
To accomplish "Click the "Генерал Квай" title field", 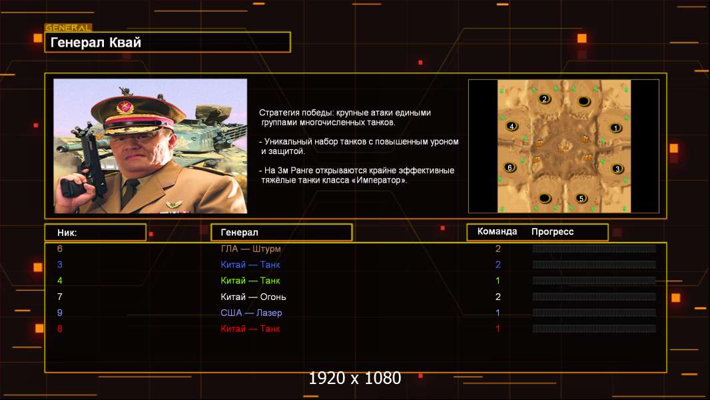I will 168,42.
